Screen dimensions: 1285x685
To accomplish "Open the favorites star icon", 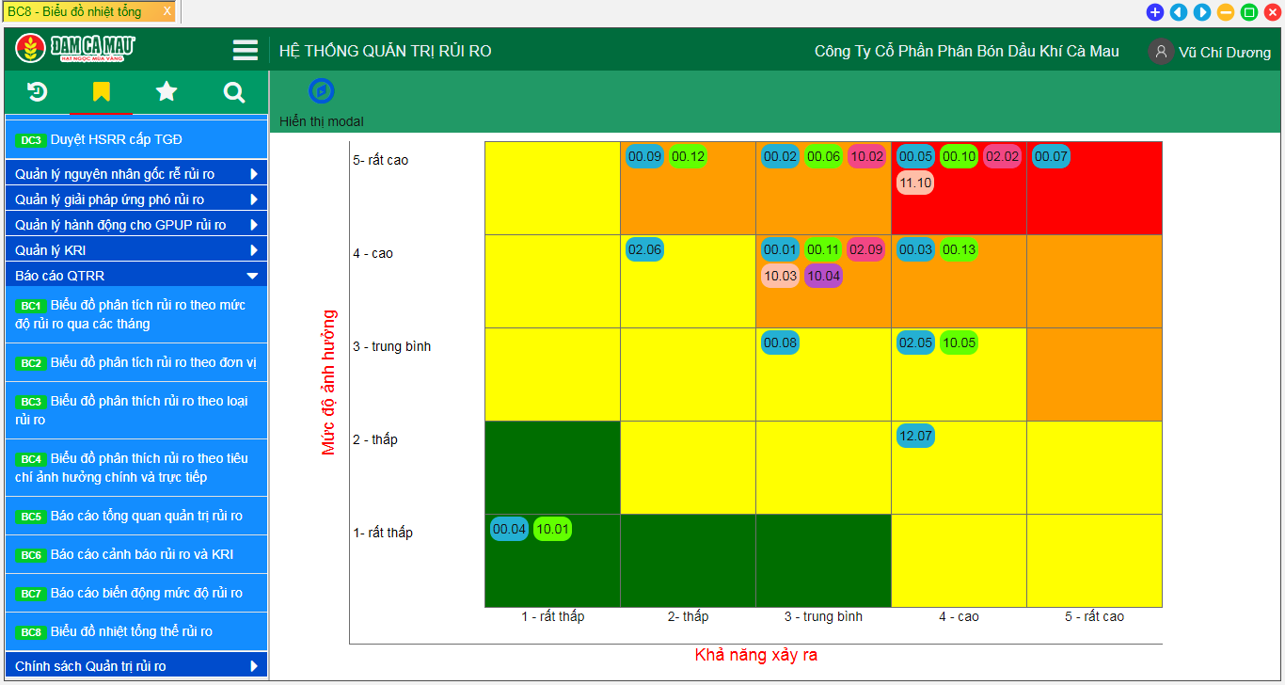I will 167,91.
